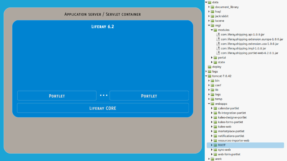Expand the document_library folder arrow
Screen dimensions: 287x161
click(209, 7)
